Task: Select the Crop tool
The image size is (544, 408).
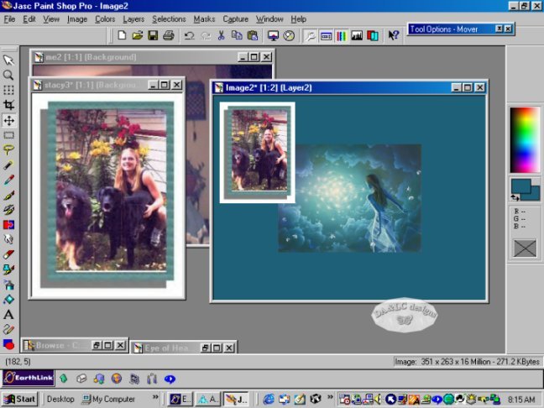Action: (8, 105)
